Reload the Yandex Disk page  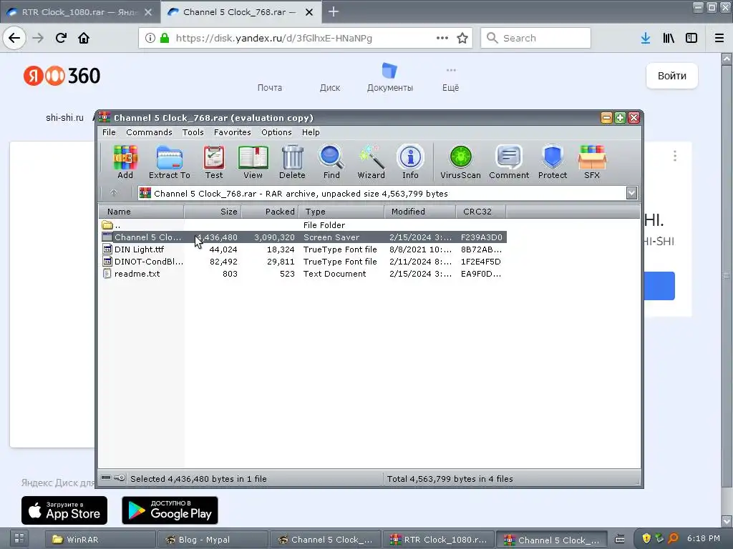point(61,38)
